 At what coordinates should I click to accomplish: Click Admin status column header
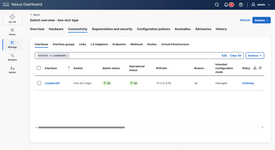(111, 68)
